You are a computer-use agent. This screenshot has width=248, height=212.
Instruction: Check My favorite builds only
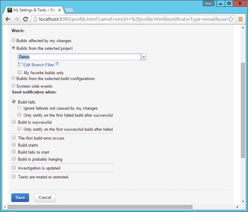coord(19,72)
